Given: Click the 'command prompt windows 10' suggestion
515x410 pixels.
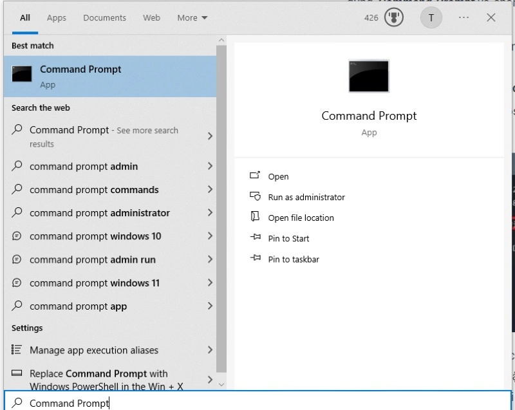Looking at the screenshot, I should 110,236.
